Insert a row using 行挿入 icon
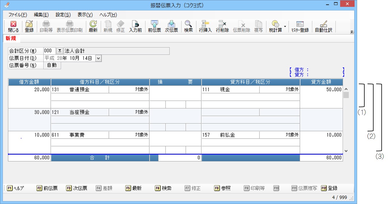This screenshot has height=204, width=388. tap(205, 26)
